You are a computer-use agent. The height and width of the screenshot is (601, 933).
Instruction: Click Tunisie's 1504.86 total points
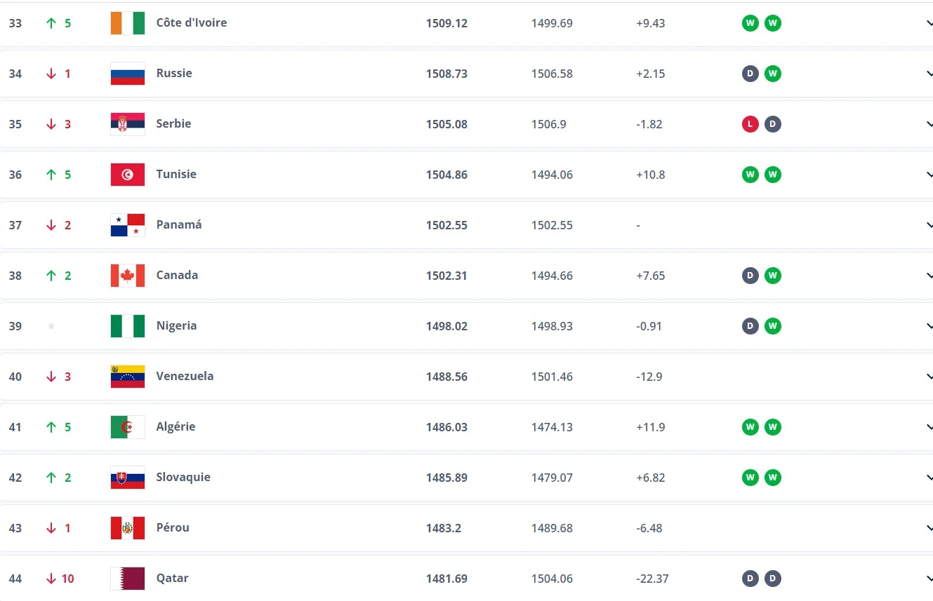tap(446, 175)
